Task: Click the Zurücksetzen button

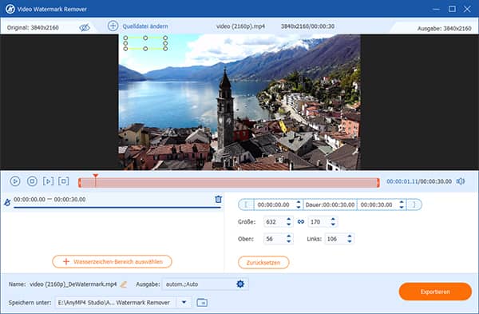Action: point(263,263)
